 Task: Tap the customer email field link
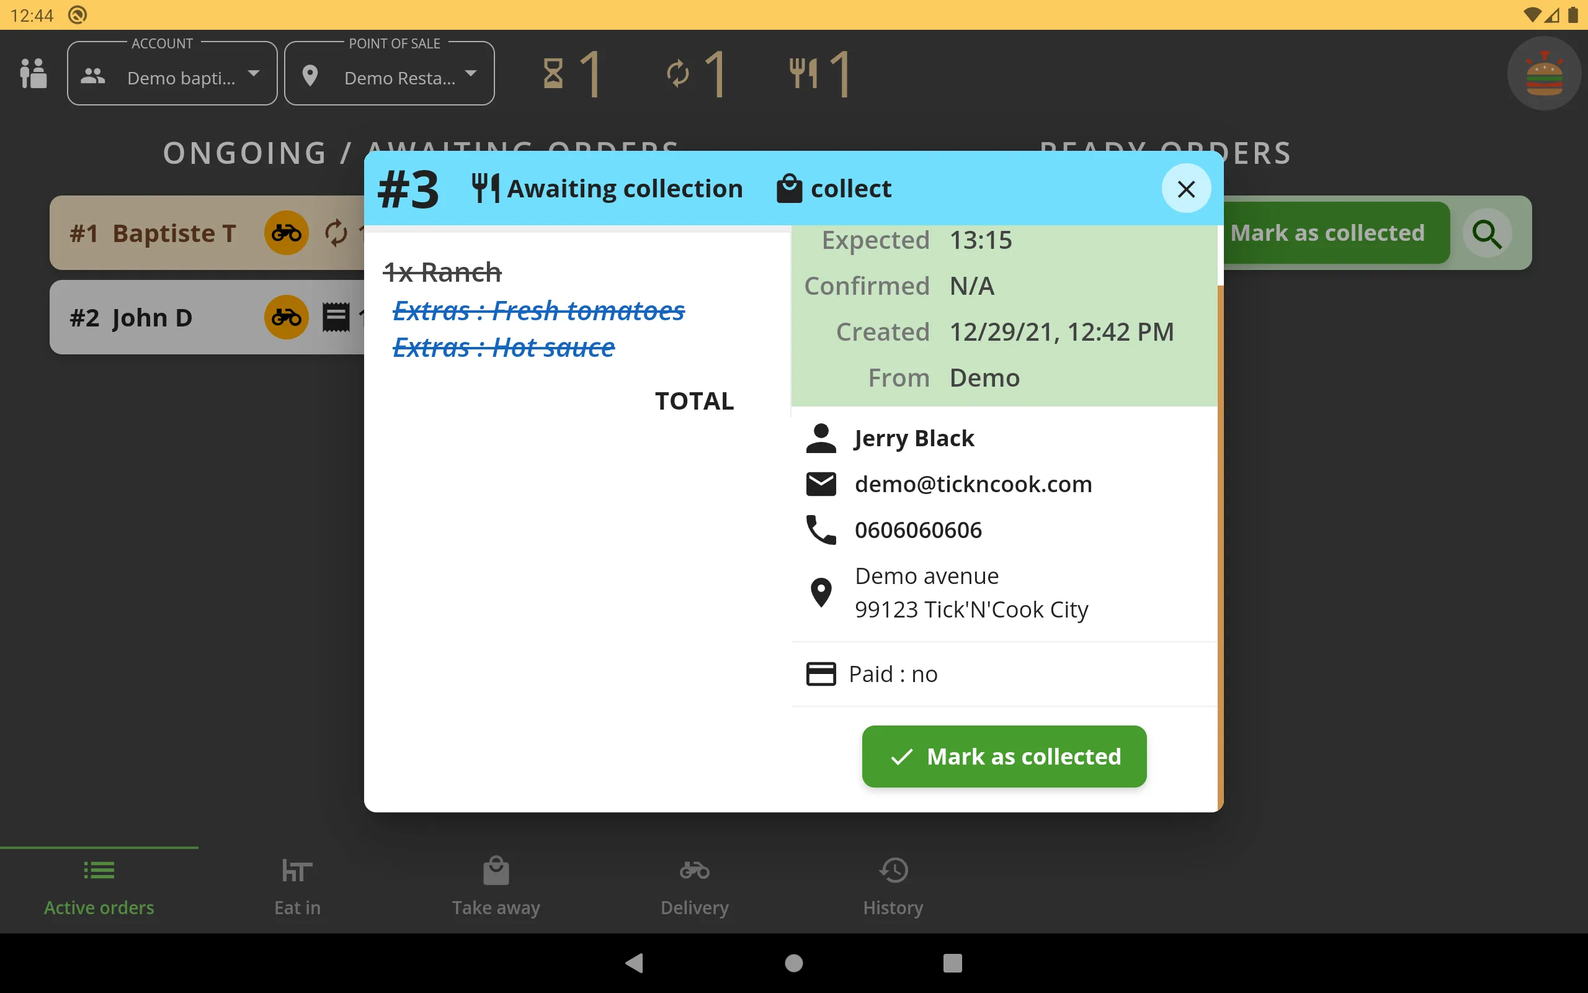[x=974, y=483]
